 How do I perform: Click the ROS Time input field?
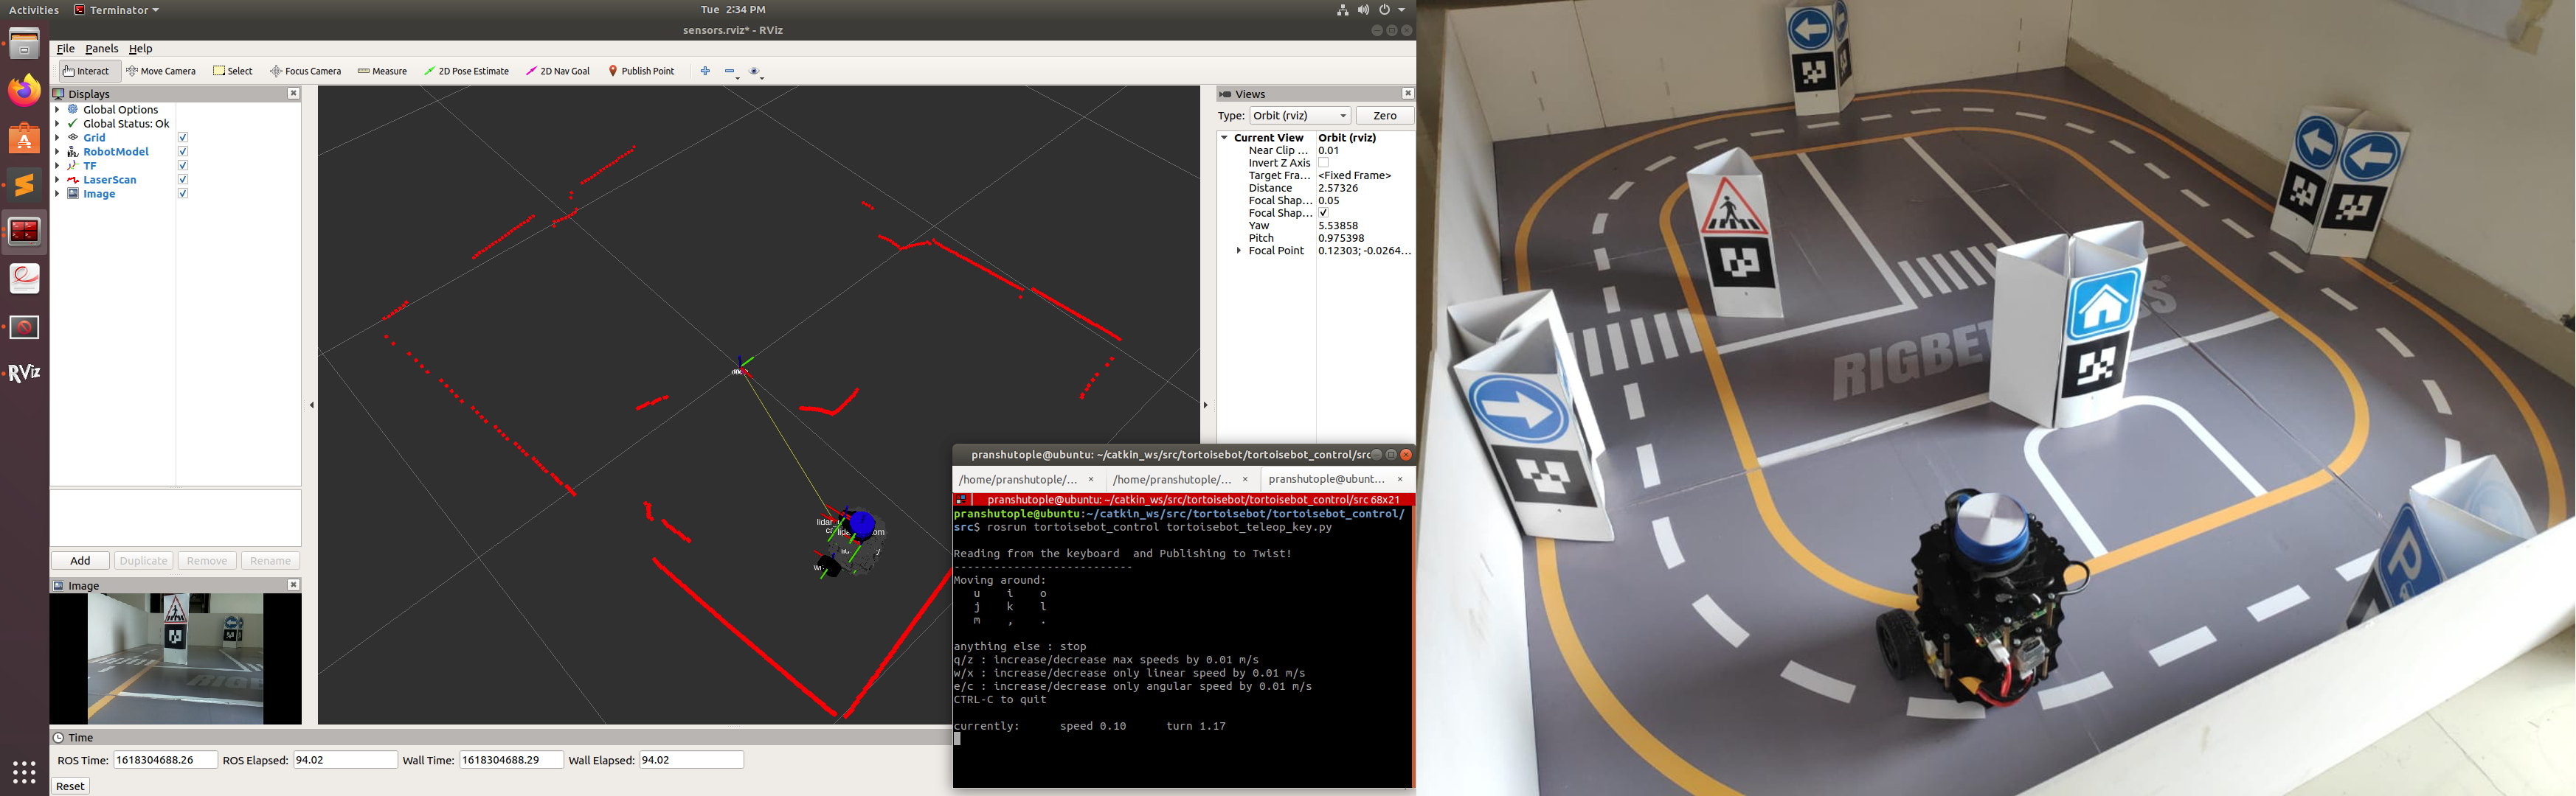click(165, 760)
